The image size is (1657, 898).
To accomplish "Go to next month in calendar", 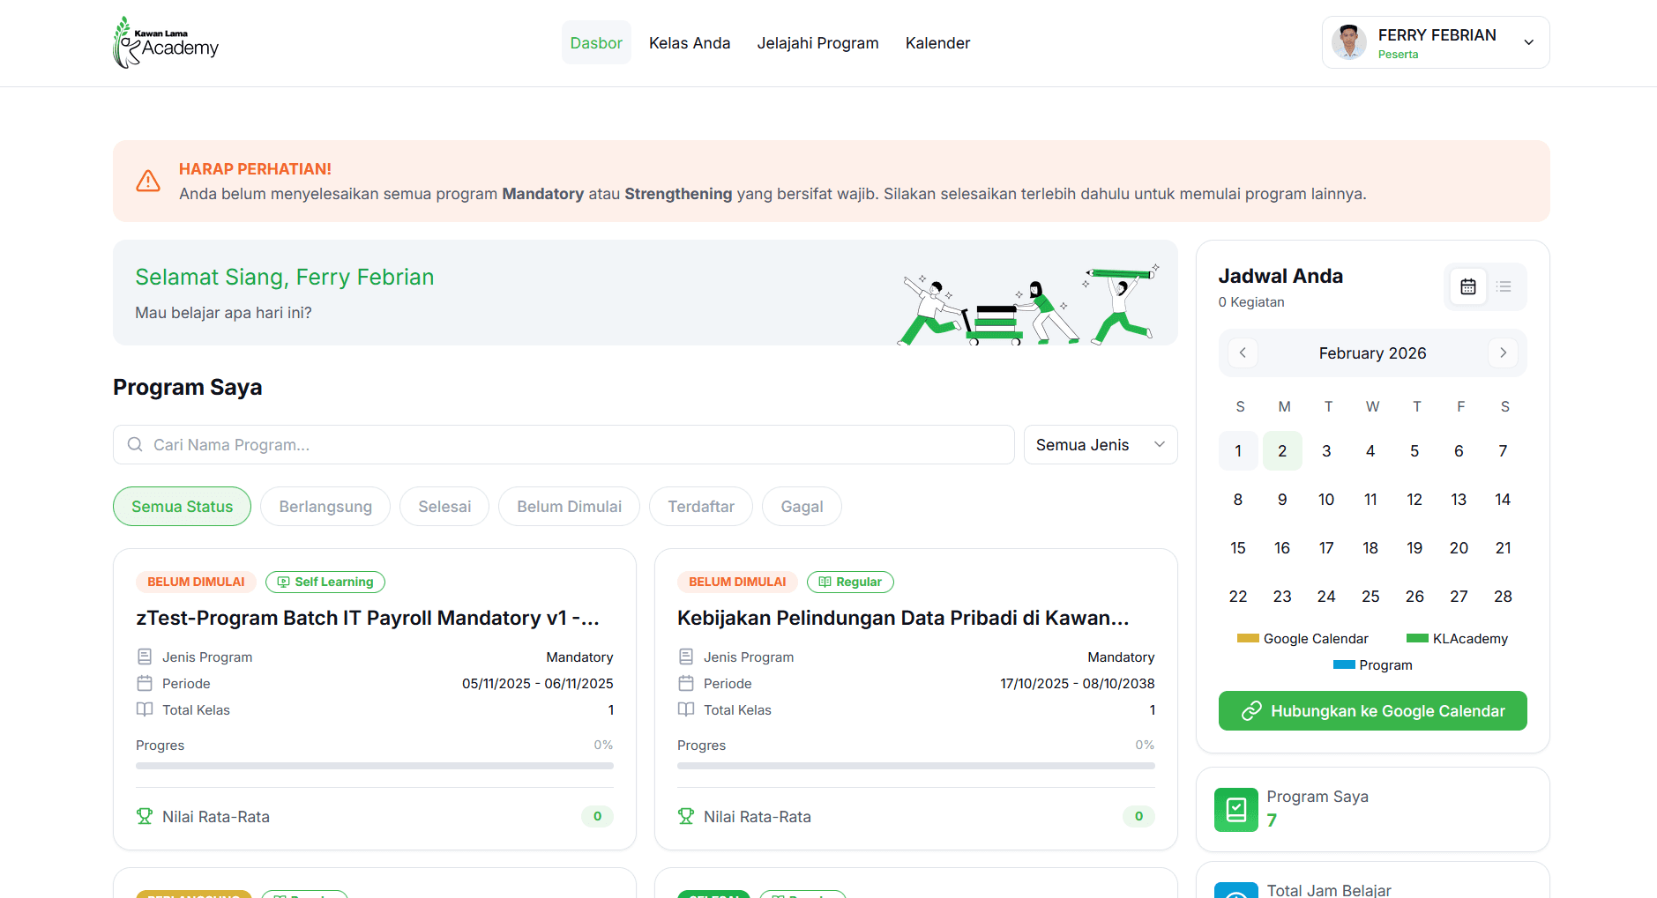I will (1503, 353).
